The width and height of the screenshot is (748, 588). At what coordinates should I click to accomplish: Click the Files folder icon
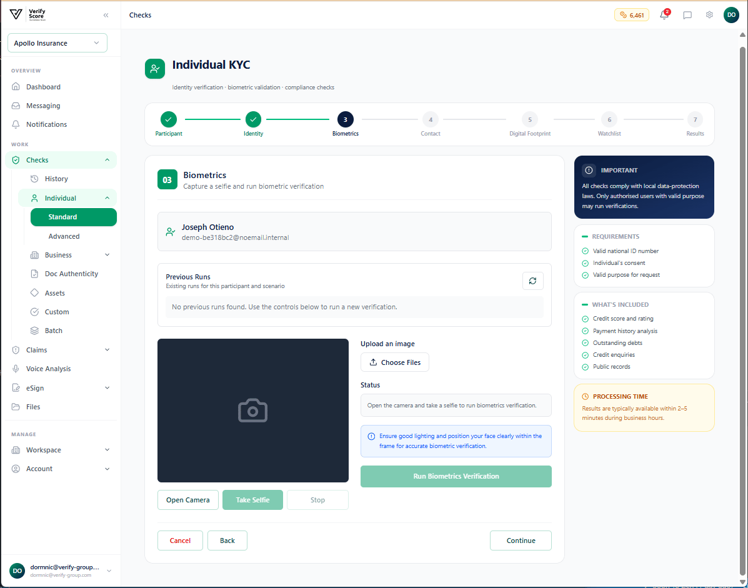16,407
